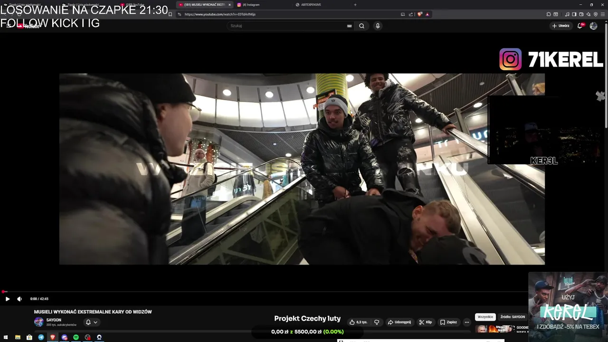
Task: Open YouTube notifications bell
Action: pyautogui.click(x=580, y=26)
